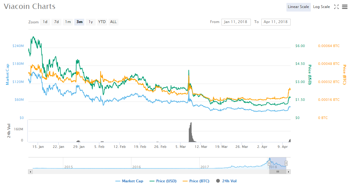Click scrollbar left arrow in navigator
The image size is (352, 186).
pos(30,172)
